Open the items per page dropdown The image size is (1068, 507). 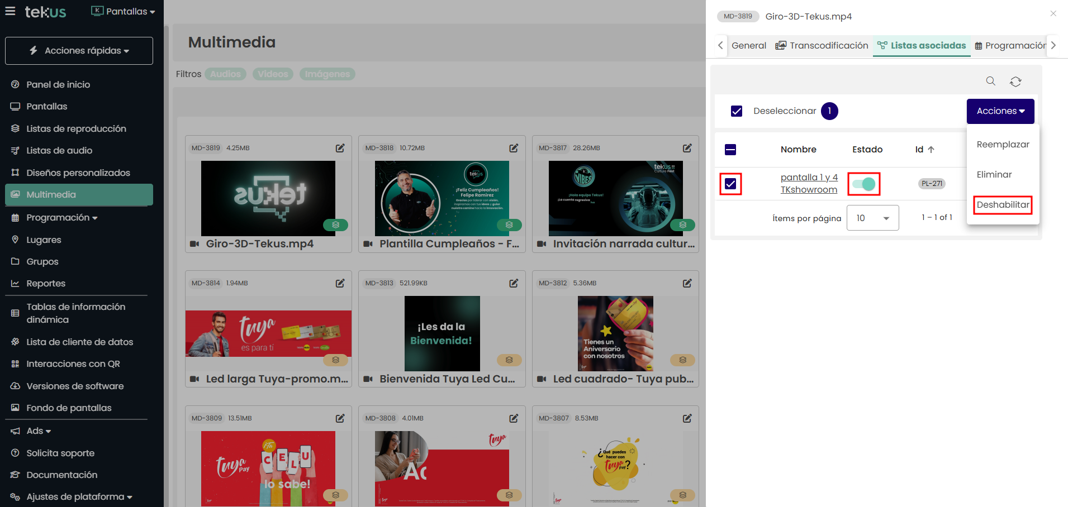tap(872, 218)
